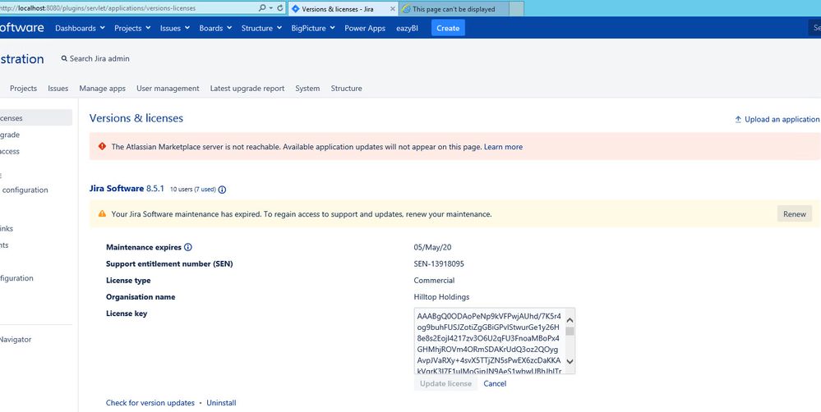Click the license key scroll up arrow
Viewport: 821px width, 412px height.
coord(570,320)
